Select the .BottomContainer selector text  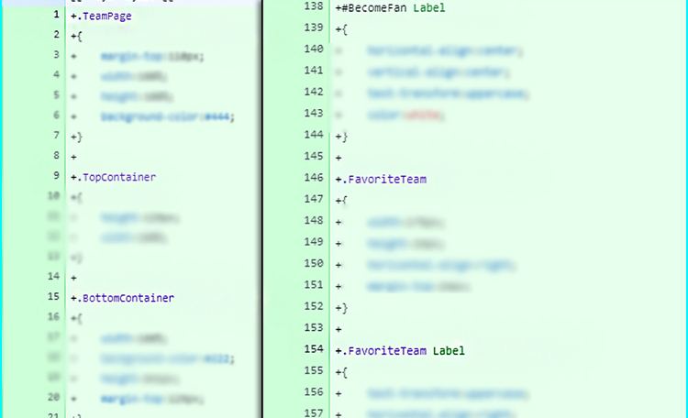click(x=125, y=297)
